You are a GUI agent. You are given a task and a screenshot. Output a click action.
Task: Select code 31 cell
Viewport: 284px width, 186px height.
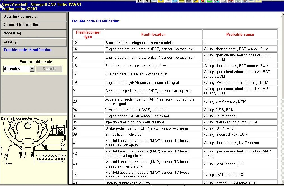coord(88,116)
